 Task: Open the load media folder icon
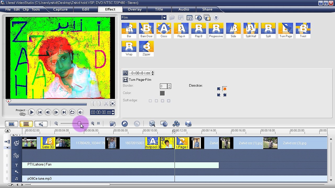(x=172, y=17)
